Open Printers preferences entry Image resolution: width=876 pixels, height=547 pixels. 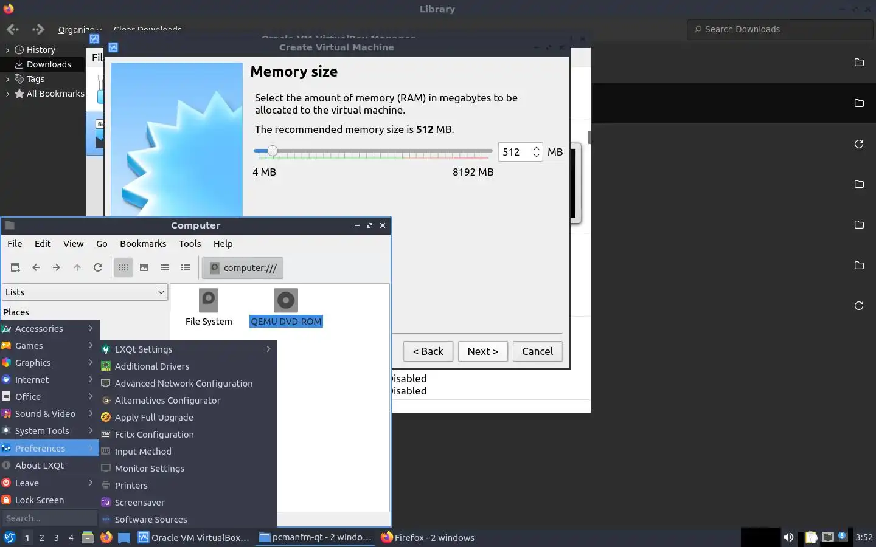pyautogui.click(x=189, y=486)
